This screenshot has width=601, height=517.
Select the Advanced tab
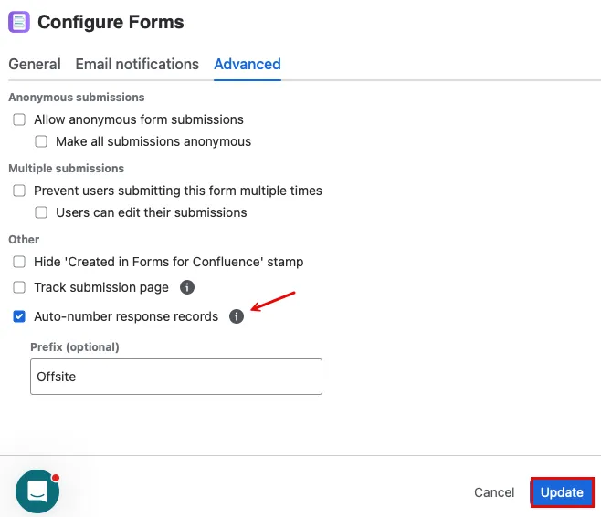[x=248, y=65]
